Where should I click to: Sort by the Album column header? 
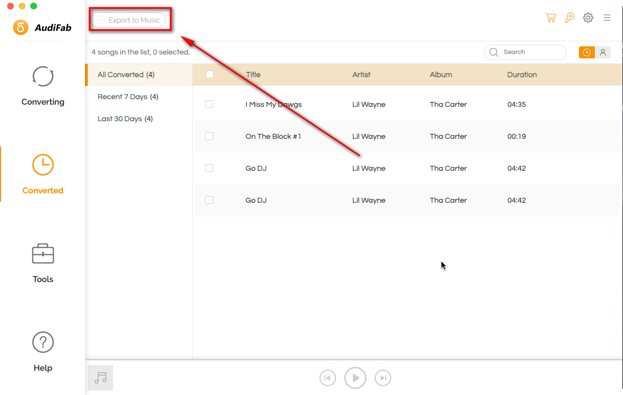441,74
